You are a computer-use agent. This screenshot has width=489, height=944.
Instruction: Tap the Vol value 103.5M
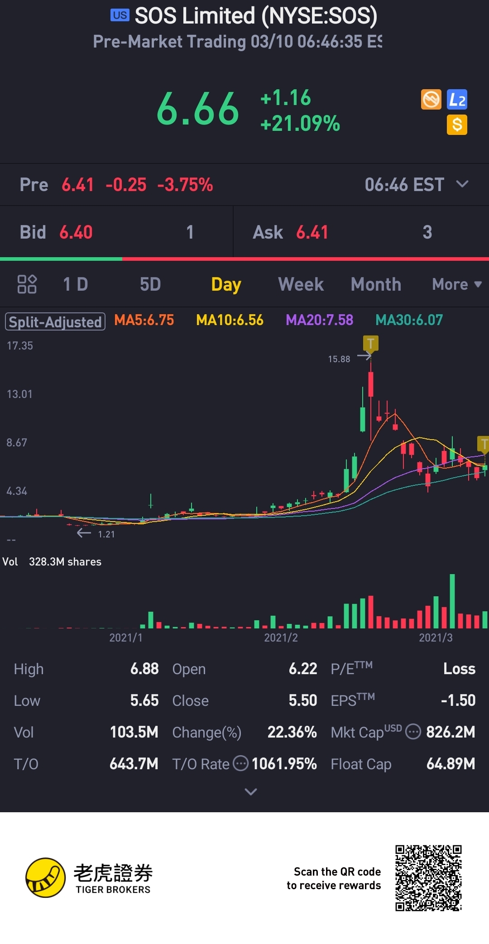[134, 732]
